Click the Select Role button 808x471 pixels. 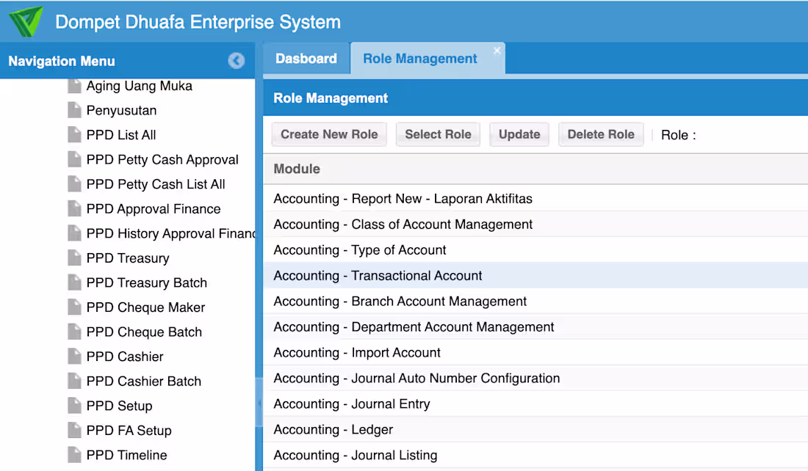(x=438, y=134)
